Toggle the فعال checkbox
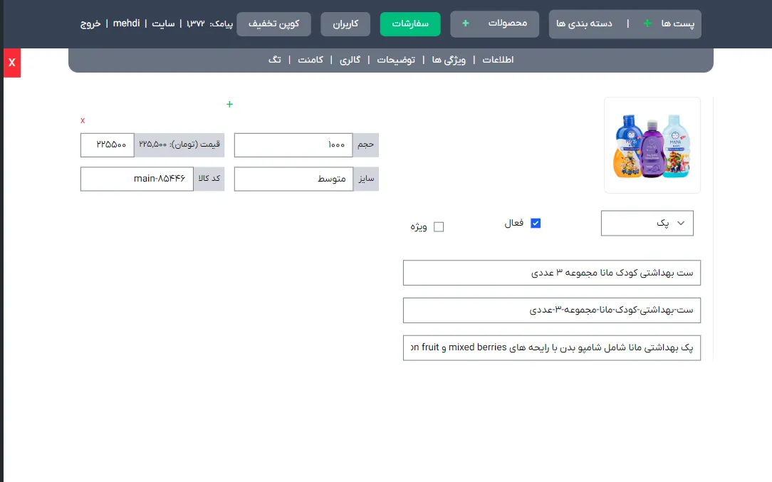The width and height of the screenshot is (772, 482). [536, 223]
